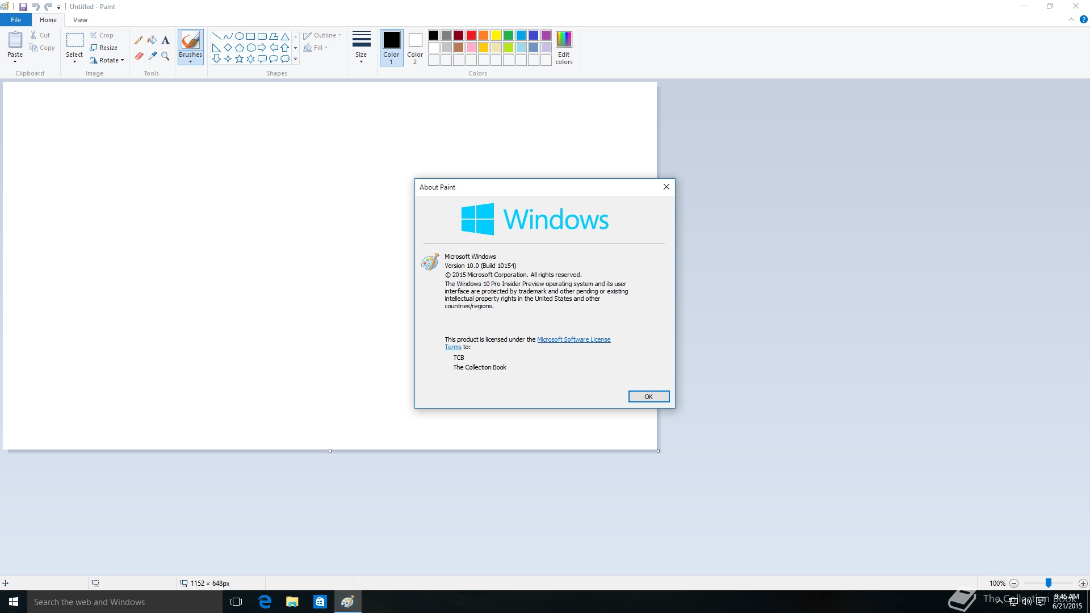Close the About Paint dialog

[x=666, y=187]
